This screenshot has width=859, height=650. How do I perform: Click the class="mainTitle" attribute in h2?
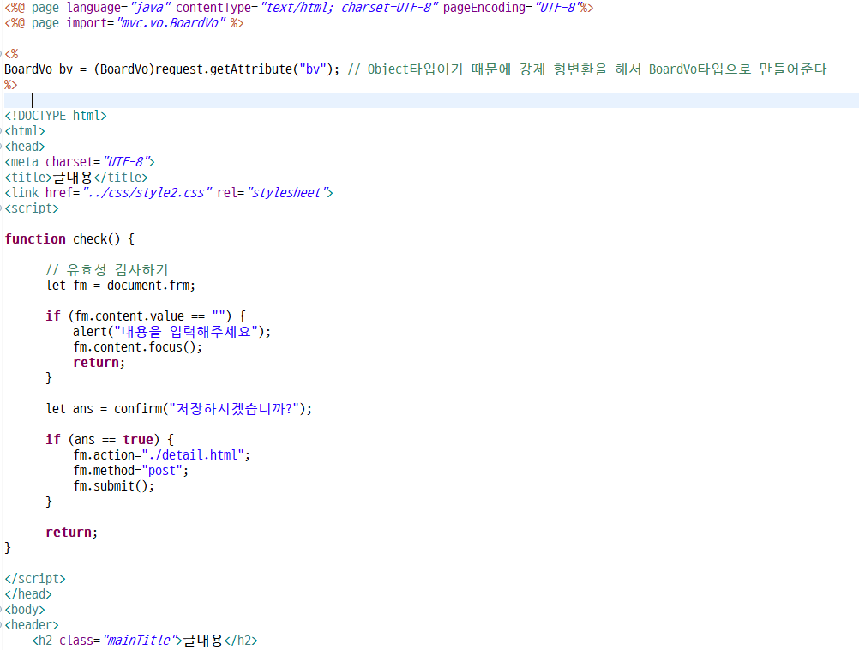pos(117,640)
